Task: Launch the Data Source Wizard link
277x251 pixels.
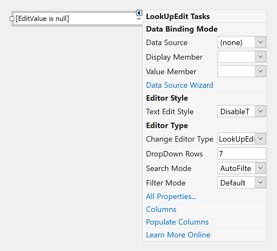Action: coord(180,85)
